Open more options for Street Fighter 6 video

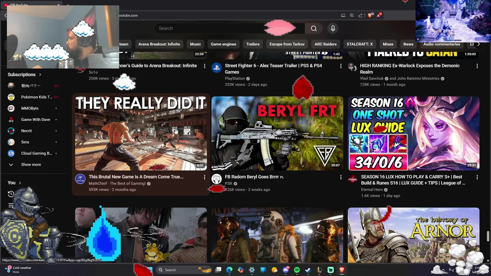(341, 66)
